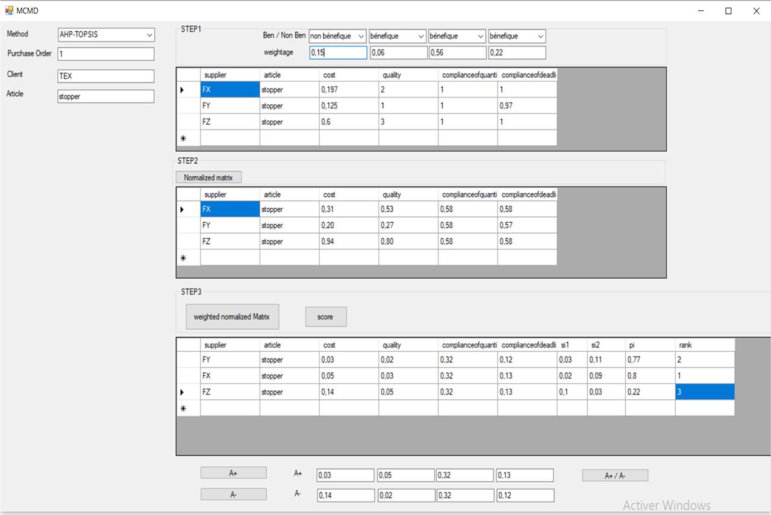Image resolution: width=771 pixels, height=515 pixels.
Task: Click the Normalized matrix button
Action: pyautogui.click(x=208, y=176)
